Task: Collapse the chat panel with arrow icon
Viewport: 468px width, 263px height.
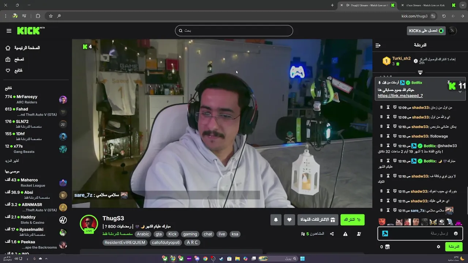Action: [378, 45]
